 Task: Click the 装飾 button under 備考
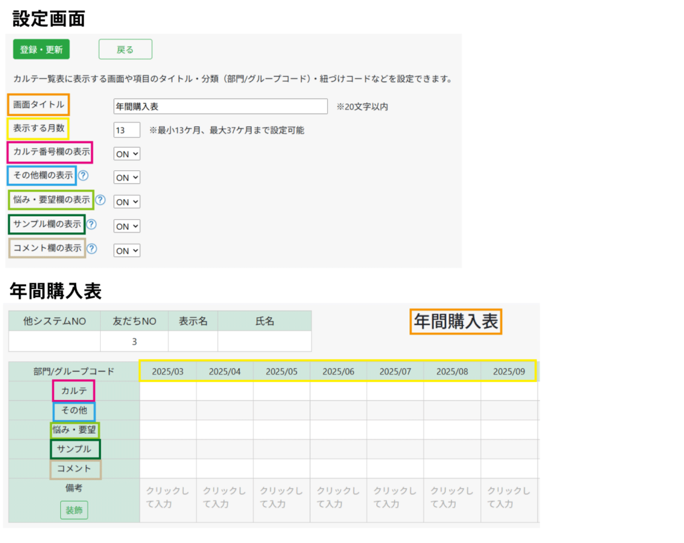click(74, 510)
